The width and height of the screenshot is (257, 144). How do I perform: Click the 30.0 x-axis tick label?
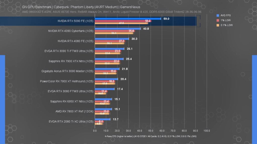pyautogui.click(x=128, y=131)
